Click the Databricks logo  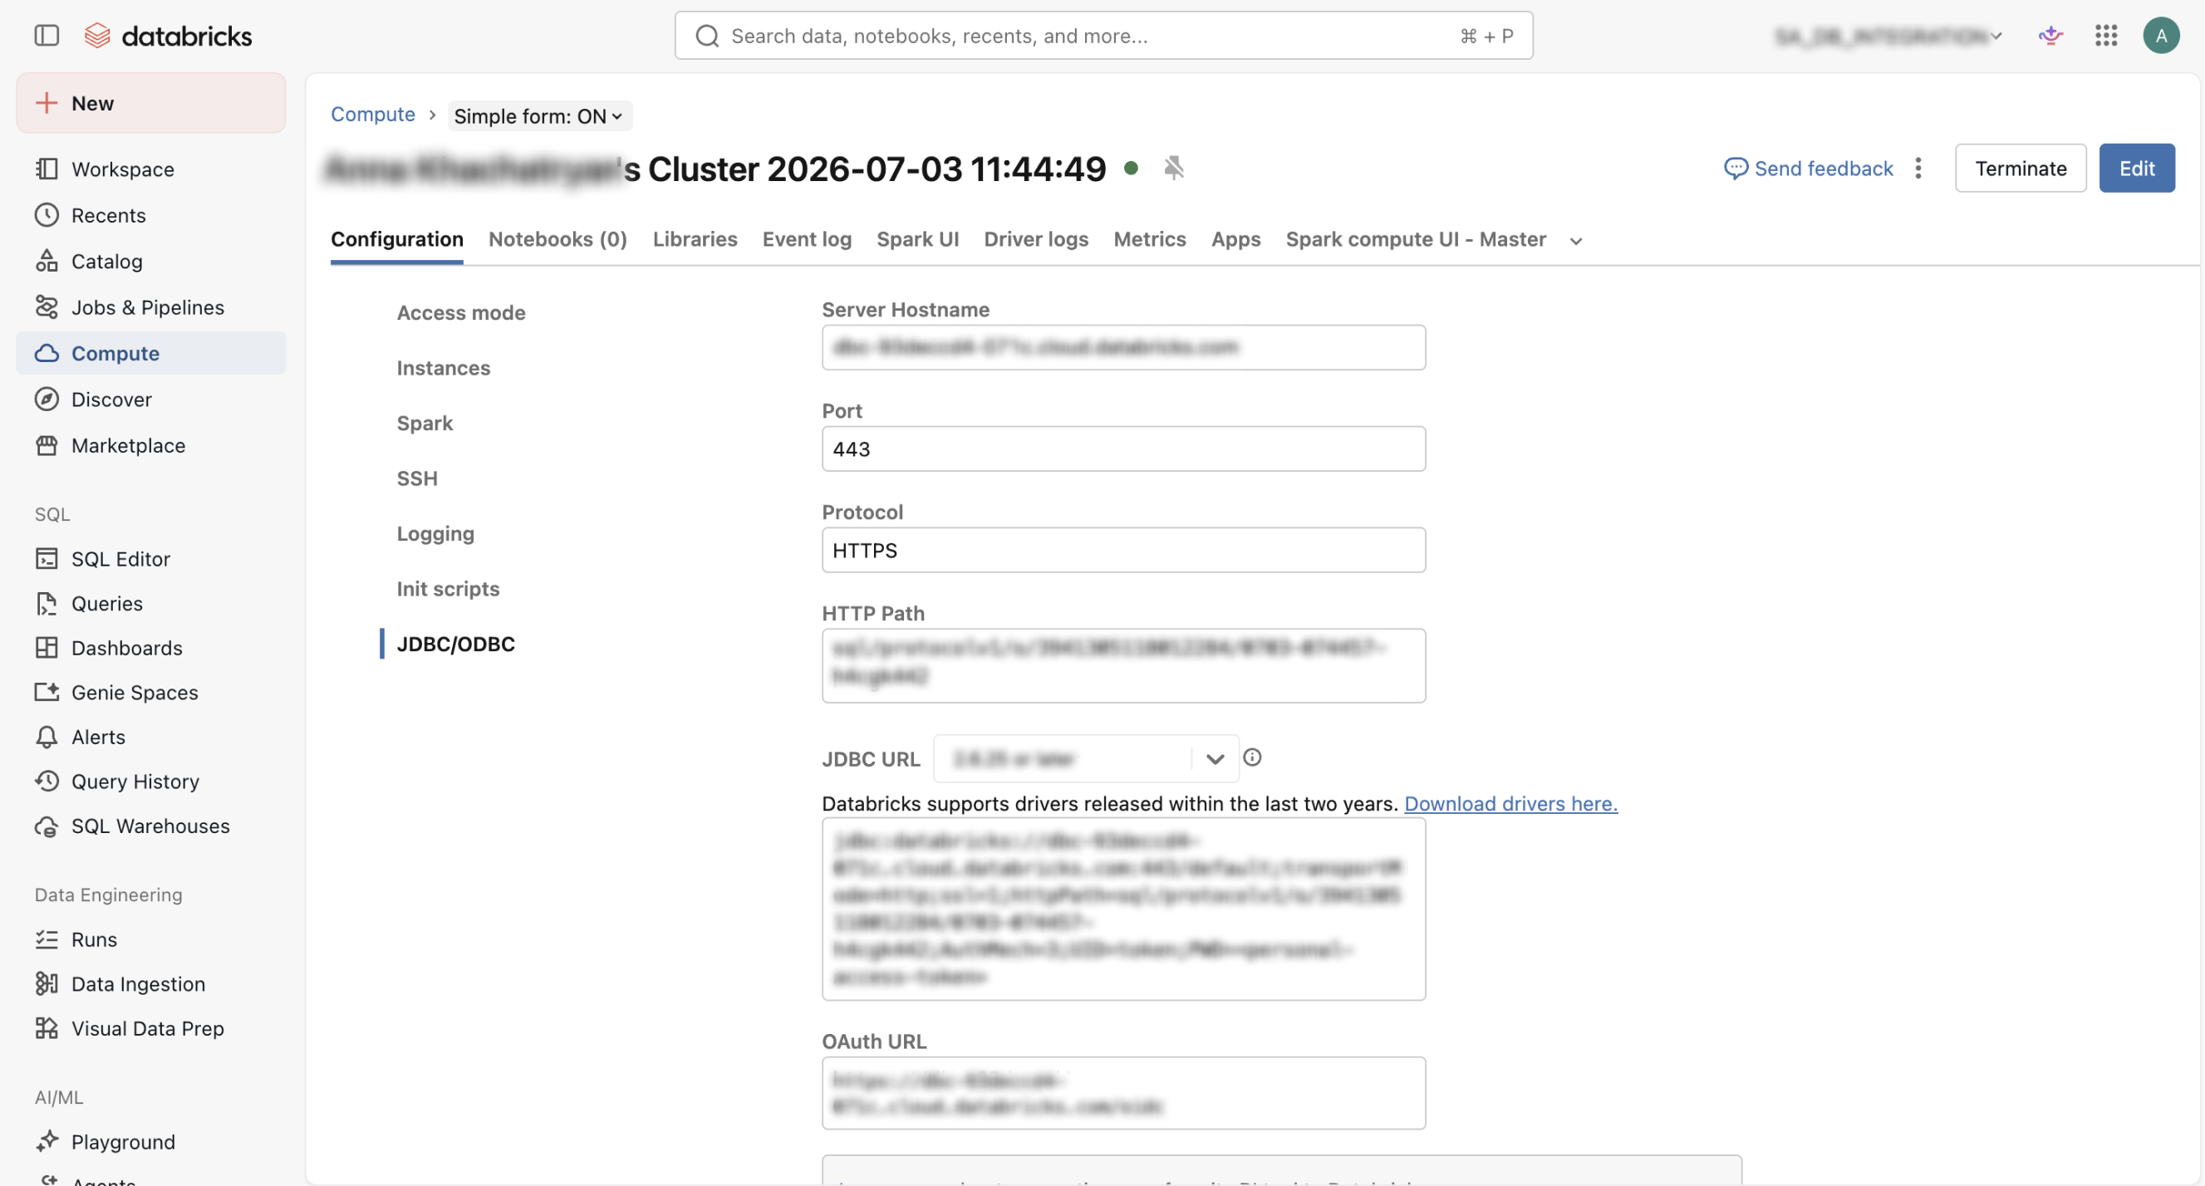coord(168,35)
